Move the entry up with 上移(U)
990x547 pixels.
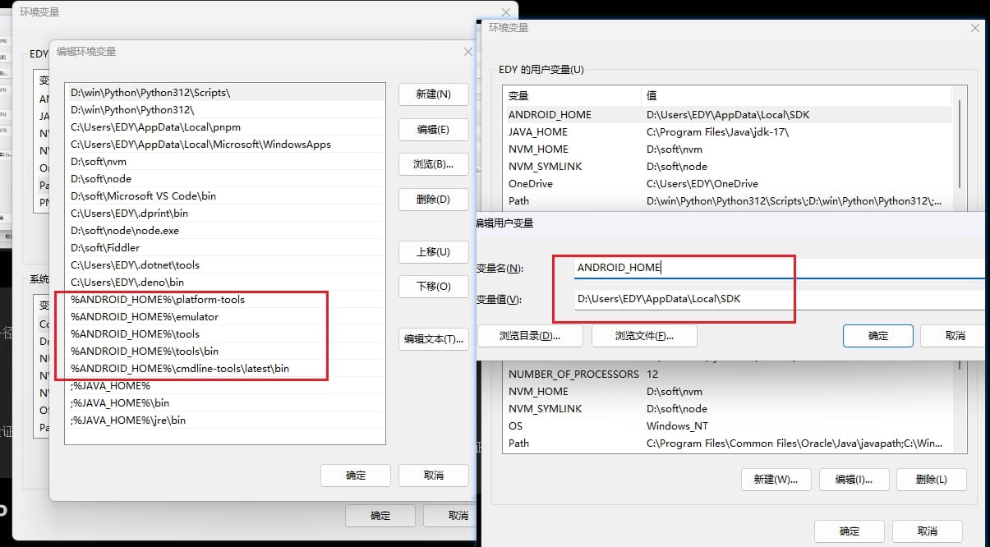coord(433,252)
